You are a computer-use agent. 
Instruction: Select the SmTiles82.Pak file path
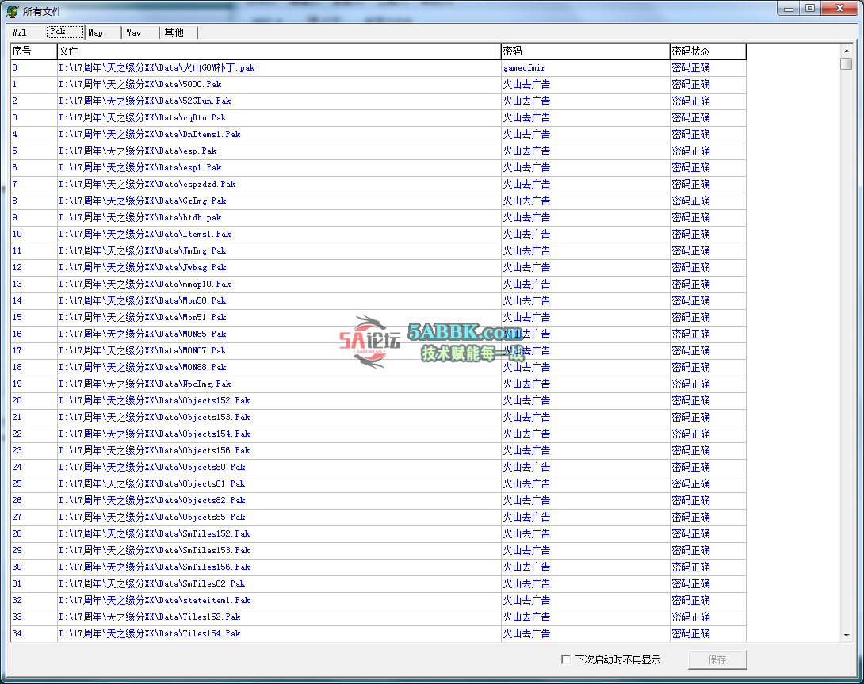pos(152,583)
